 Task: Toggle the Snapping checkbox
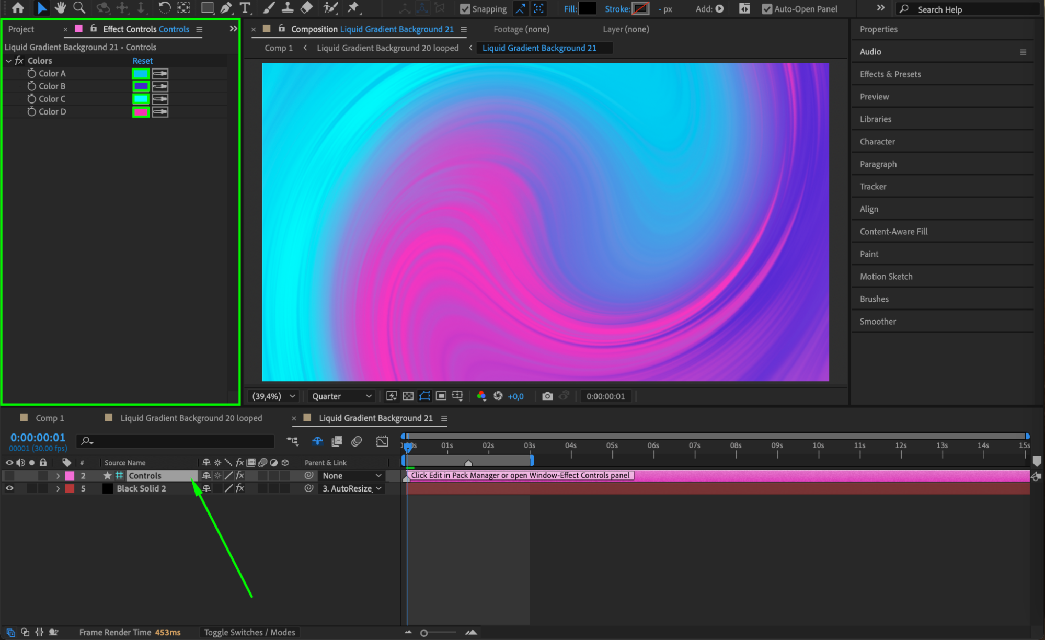(x=465, y=9)
